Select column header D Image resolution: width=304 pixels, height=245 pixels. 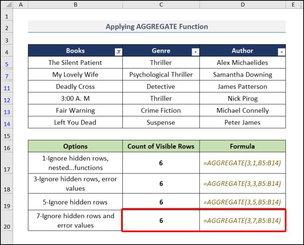(242, 5)
